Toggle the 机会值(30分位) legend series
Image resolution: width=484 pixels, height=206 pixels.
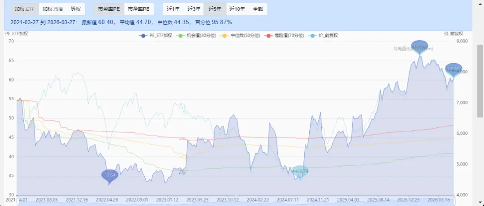click(x=196, y=35)
